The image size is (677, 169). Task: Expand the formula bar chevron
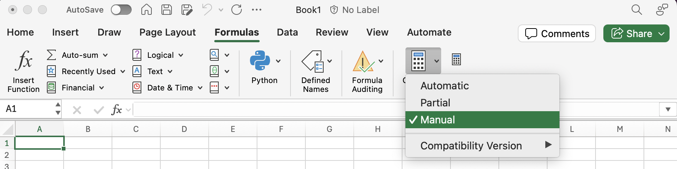point(668,109)
